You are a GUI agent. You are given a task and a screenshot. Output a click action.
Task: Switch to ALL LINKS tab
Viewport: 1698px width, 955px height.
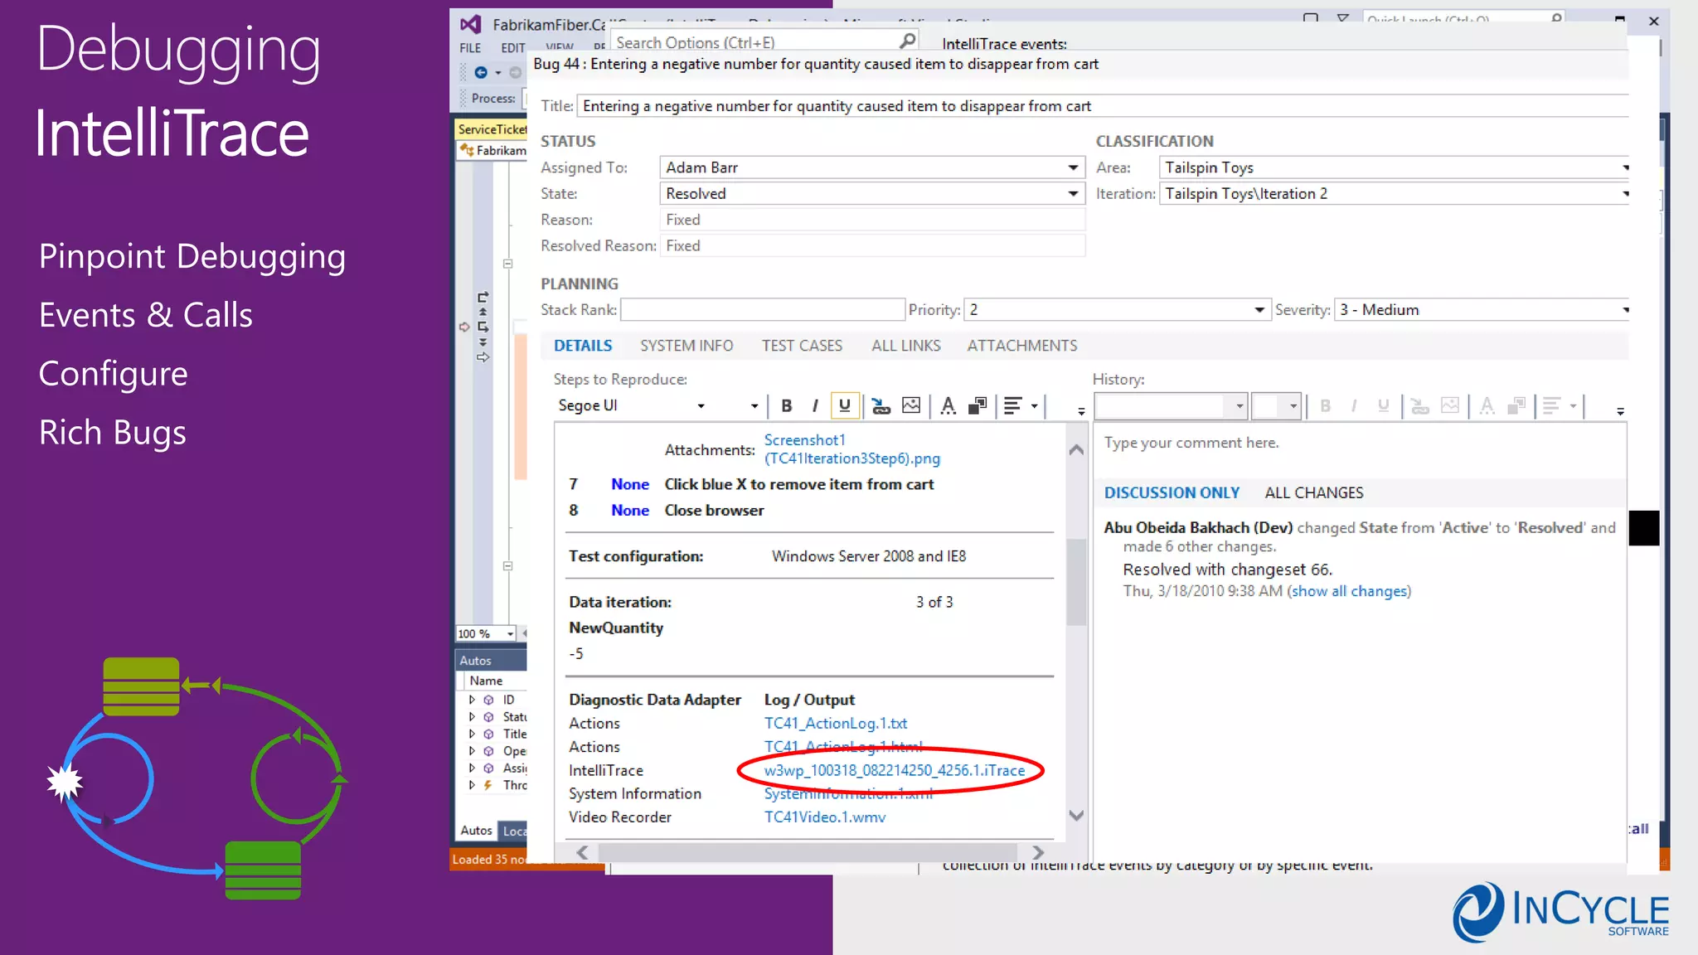[x=906, y=346]
